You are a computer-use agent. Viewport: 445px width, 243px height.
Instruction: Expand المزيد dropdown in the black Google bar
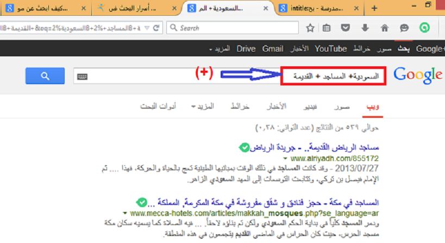coord(220,49)
